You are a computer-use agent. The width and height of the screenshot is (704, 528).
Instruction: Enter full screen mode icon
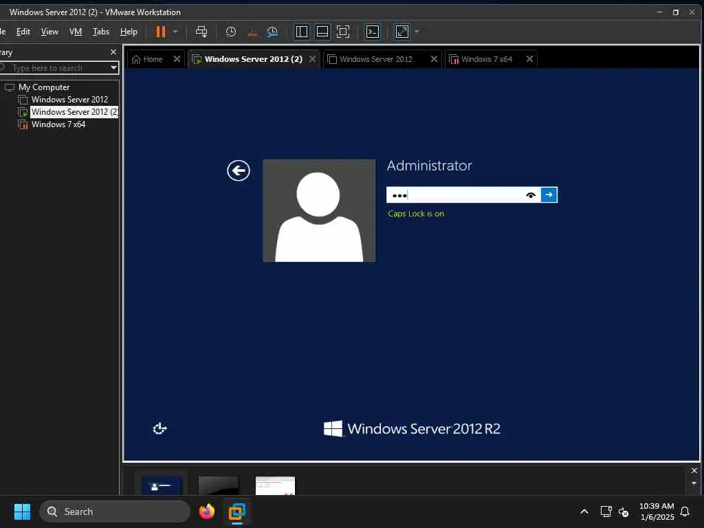(x=343, y=32)
